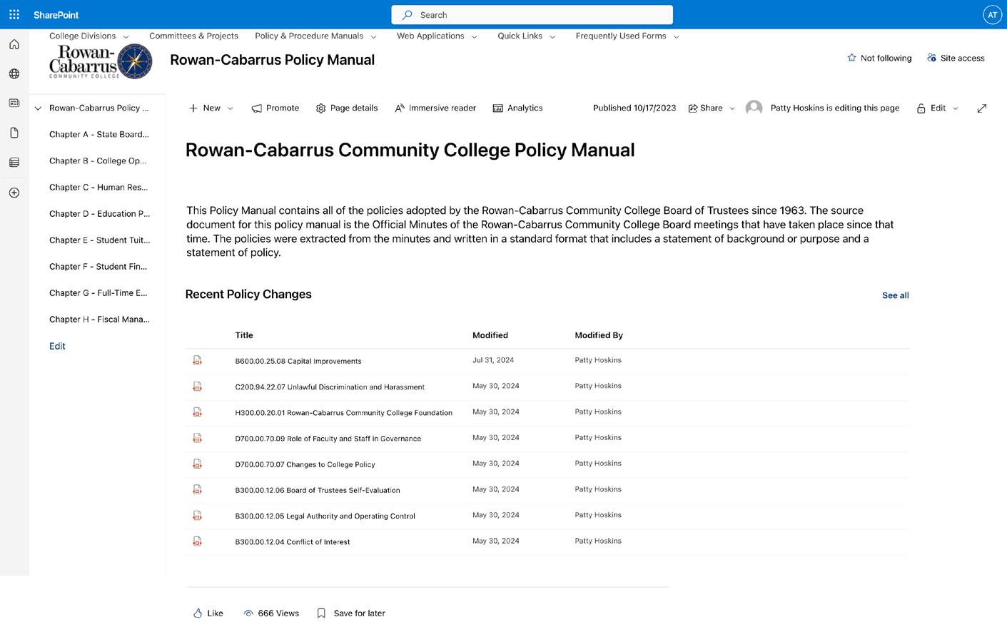Click the Share button
Image resolution: width=1007 pixels, height=642 pixels.
(x=705, y=108)
